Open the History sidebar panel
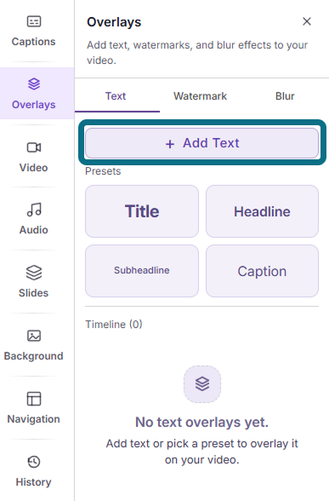The width and height of the screenshot is (329, 501). 33,471
